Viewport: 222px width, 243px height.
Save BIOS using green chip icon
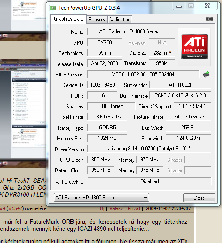(206, 74)
